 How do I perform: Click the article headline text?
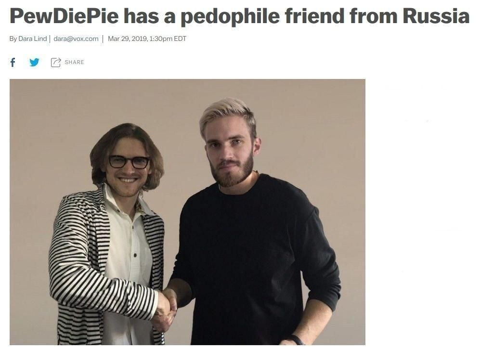click(239, 16)
